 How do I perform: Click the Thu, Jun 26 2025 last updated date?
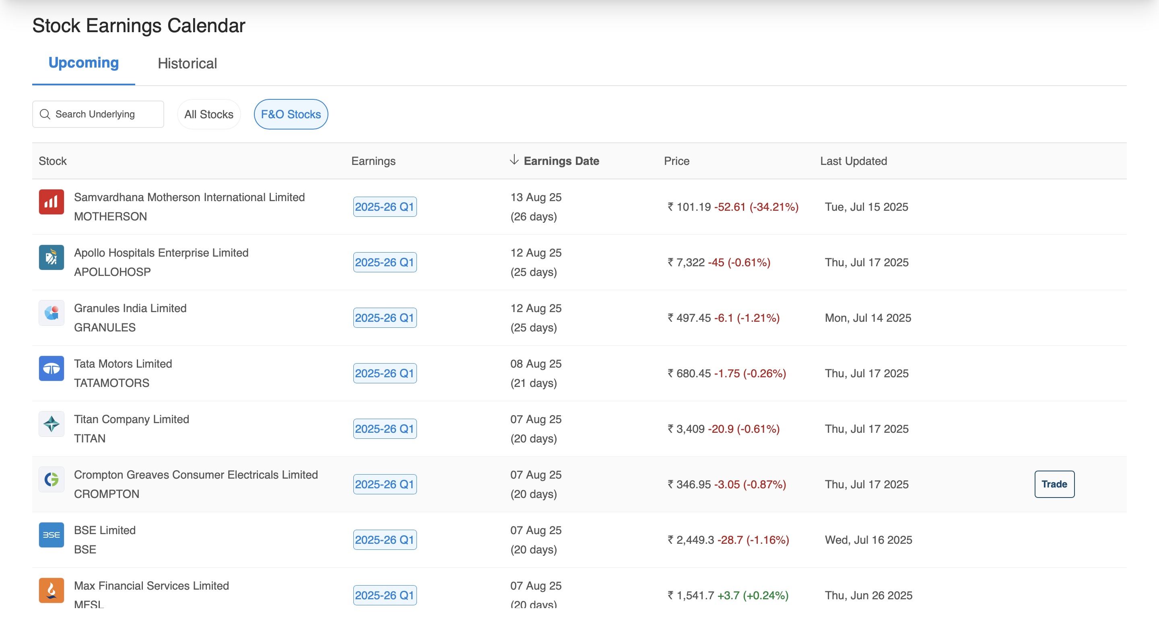(x=868, y=596)
